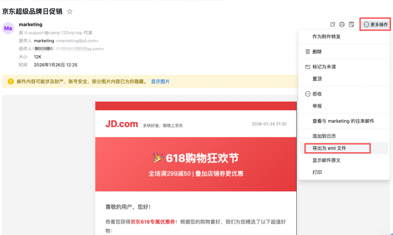
Task: Choose 导出为 eml 文件
Action: 329,148
